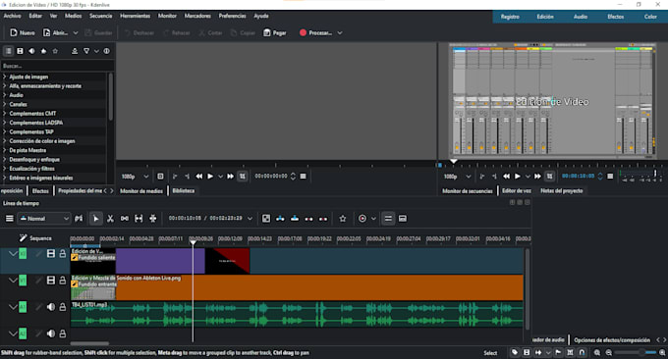Open the Efectos tab in left panel
The height and width of the screenshot is (359, 668).
(x=40, y=191)
